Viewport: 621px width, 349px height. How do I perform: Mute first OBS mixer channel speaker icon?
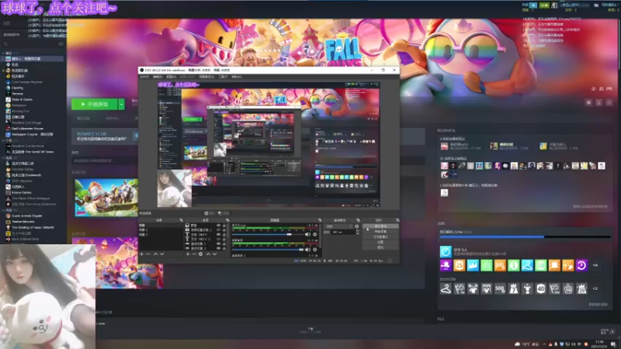point(307,234)
